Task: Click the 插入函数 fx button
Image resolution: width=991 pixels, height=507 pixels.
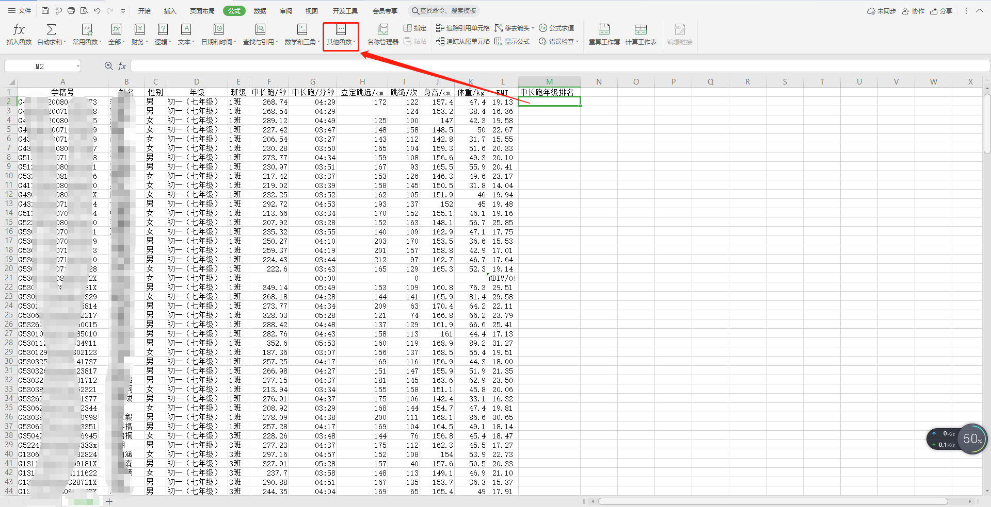Action: coord(19,35)
